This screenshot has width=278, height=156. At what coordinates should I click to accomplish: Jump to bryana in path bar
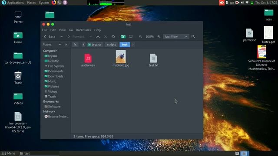click(94, 45)
